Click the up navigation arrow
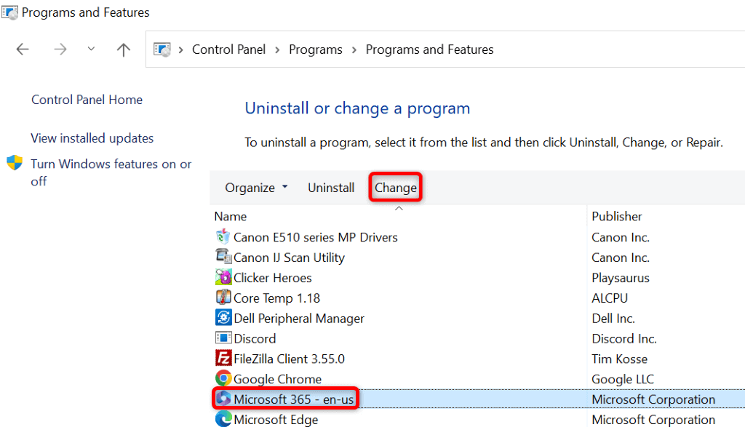 pyautogui.click(x=123, y=49)
